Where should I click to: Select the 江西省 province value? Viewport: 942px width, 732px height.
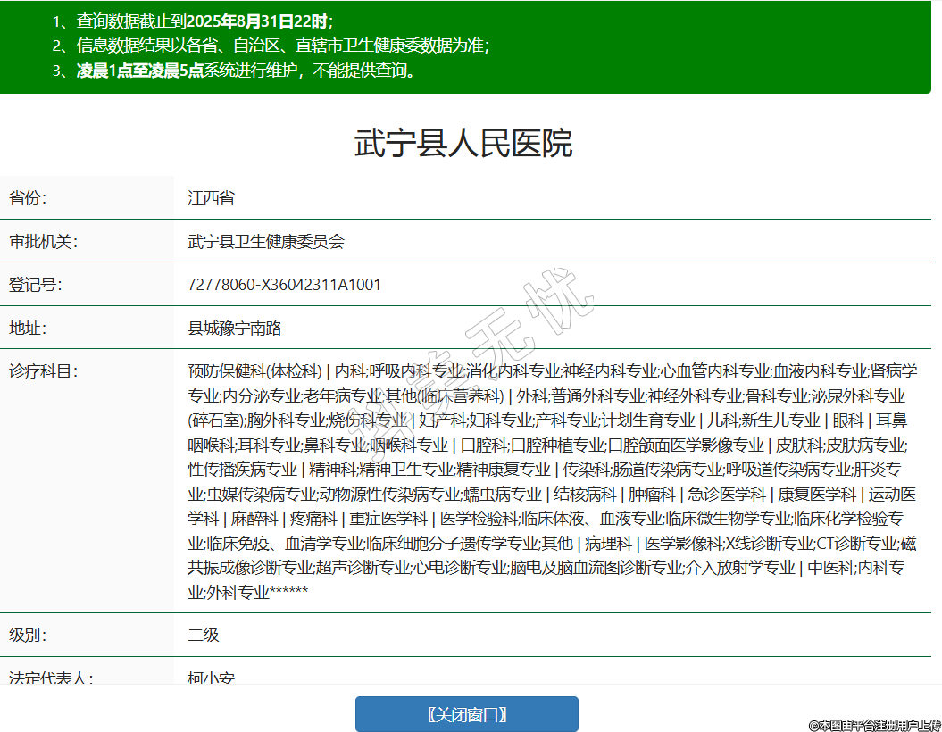[x=211, y=198]
